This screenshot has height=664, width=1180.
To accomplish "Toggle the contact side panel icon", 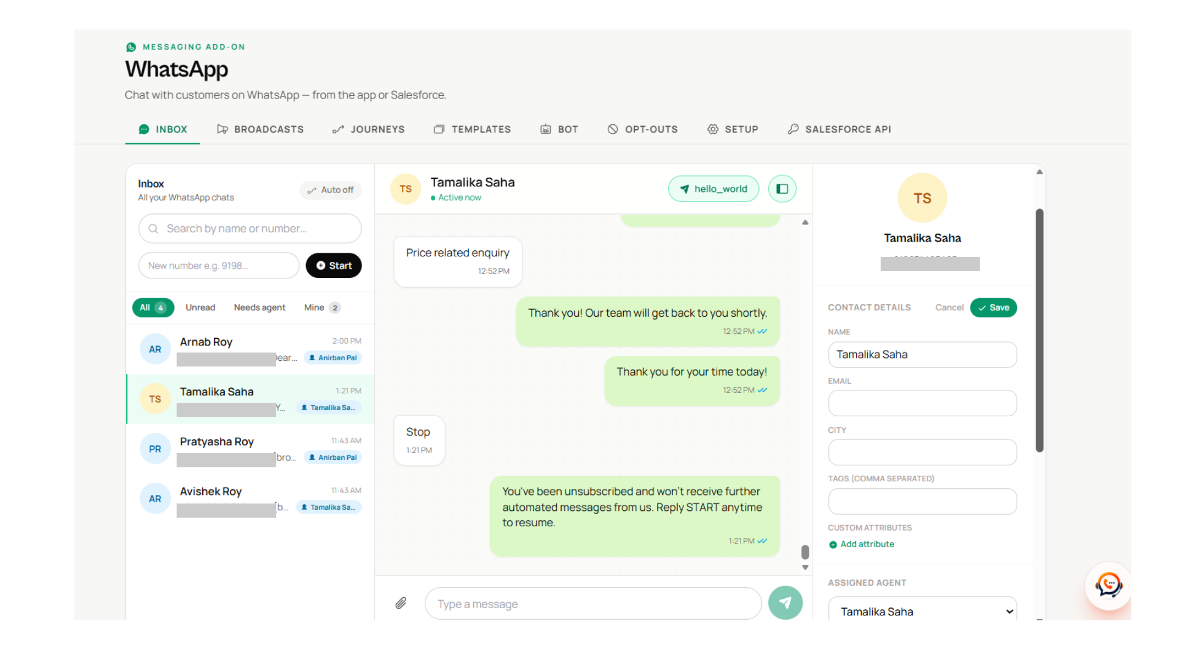I will point(782,189).
